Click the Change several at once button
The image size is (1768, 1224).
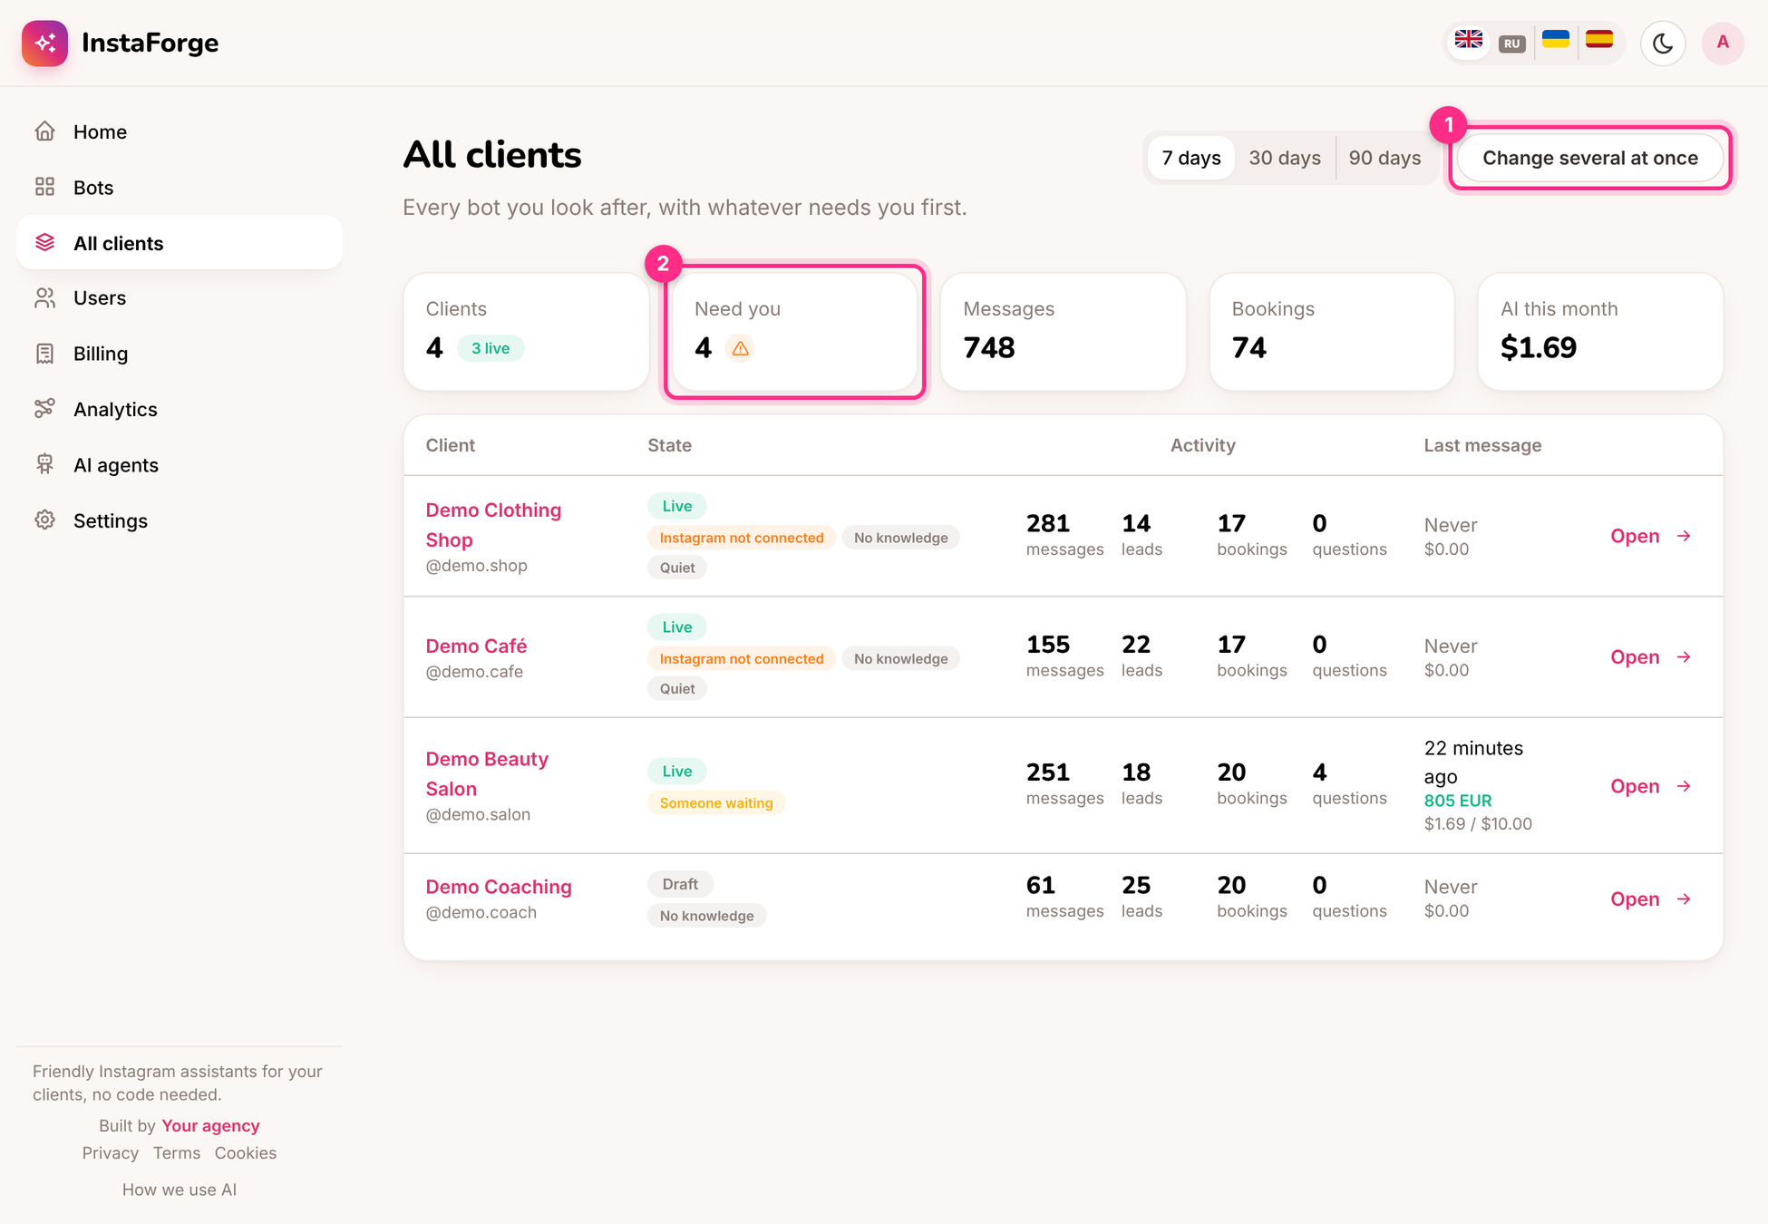[x=1590, y=158]
